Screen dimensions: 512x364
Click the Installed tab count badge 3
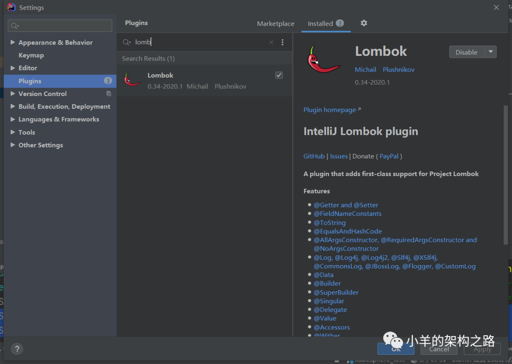(x=339, y=24)
